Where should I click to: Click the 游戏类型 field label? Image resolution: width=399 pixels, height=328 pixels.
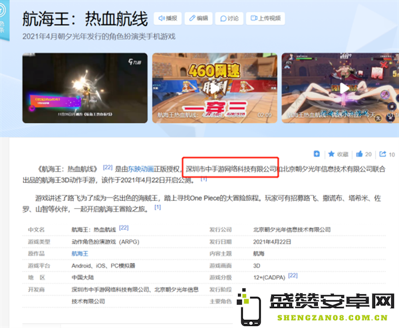pyautogui.click(x=39, y=242)
